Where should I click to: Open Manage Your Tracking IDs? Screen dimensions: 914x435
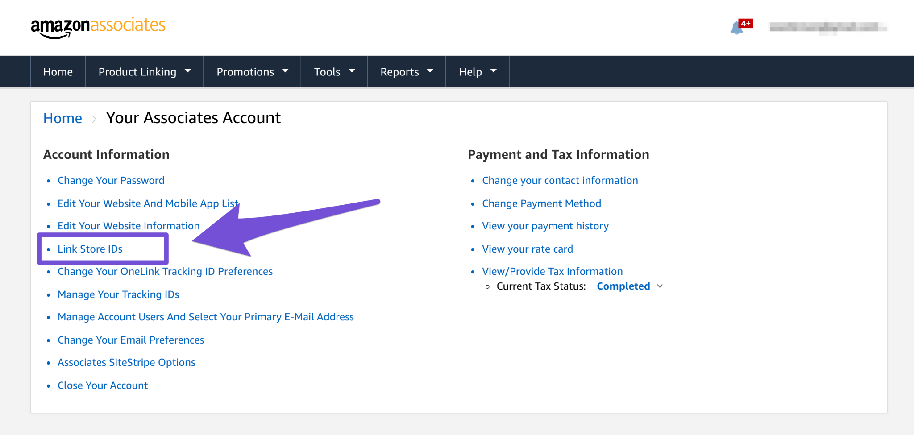click(x=118, y=294)
